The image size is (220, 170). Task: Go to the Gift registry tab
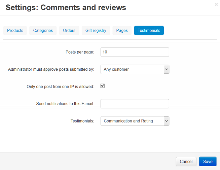coord(96,30)
